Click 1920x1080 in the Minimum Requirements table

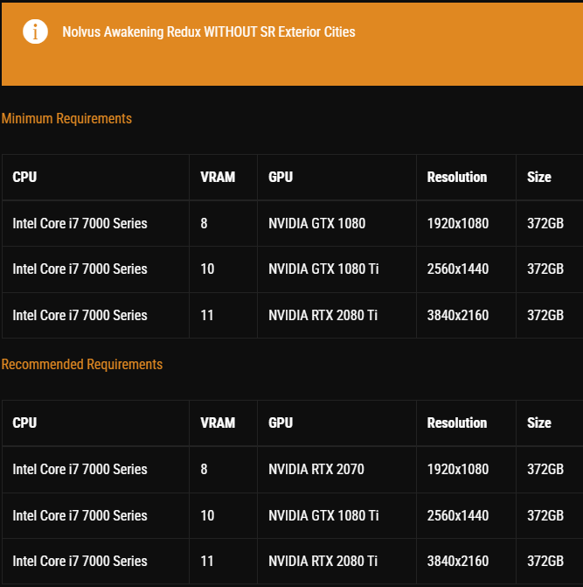click(458, 223)
